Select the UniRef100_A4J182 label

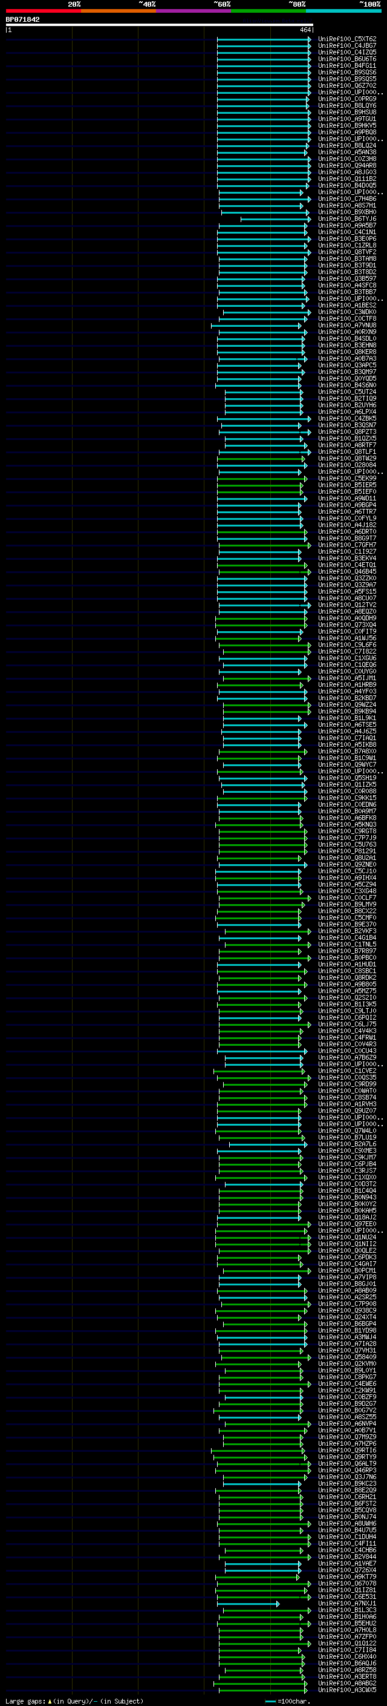point(346,525)
